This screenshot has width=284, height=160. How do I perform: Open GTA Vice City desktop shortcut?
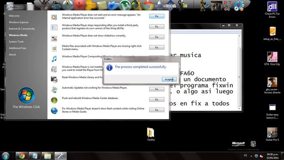[x=272, y=59]
